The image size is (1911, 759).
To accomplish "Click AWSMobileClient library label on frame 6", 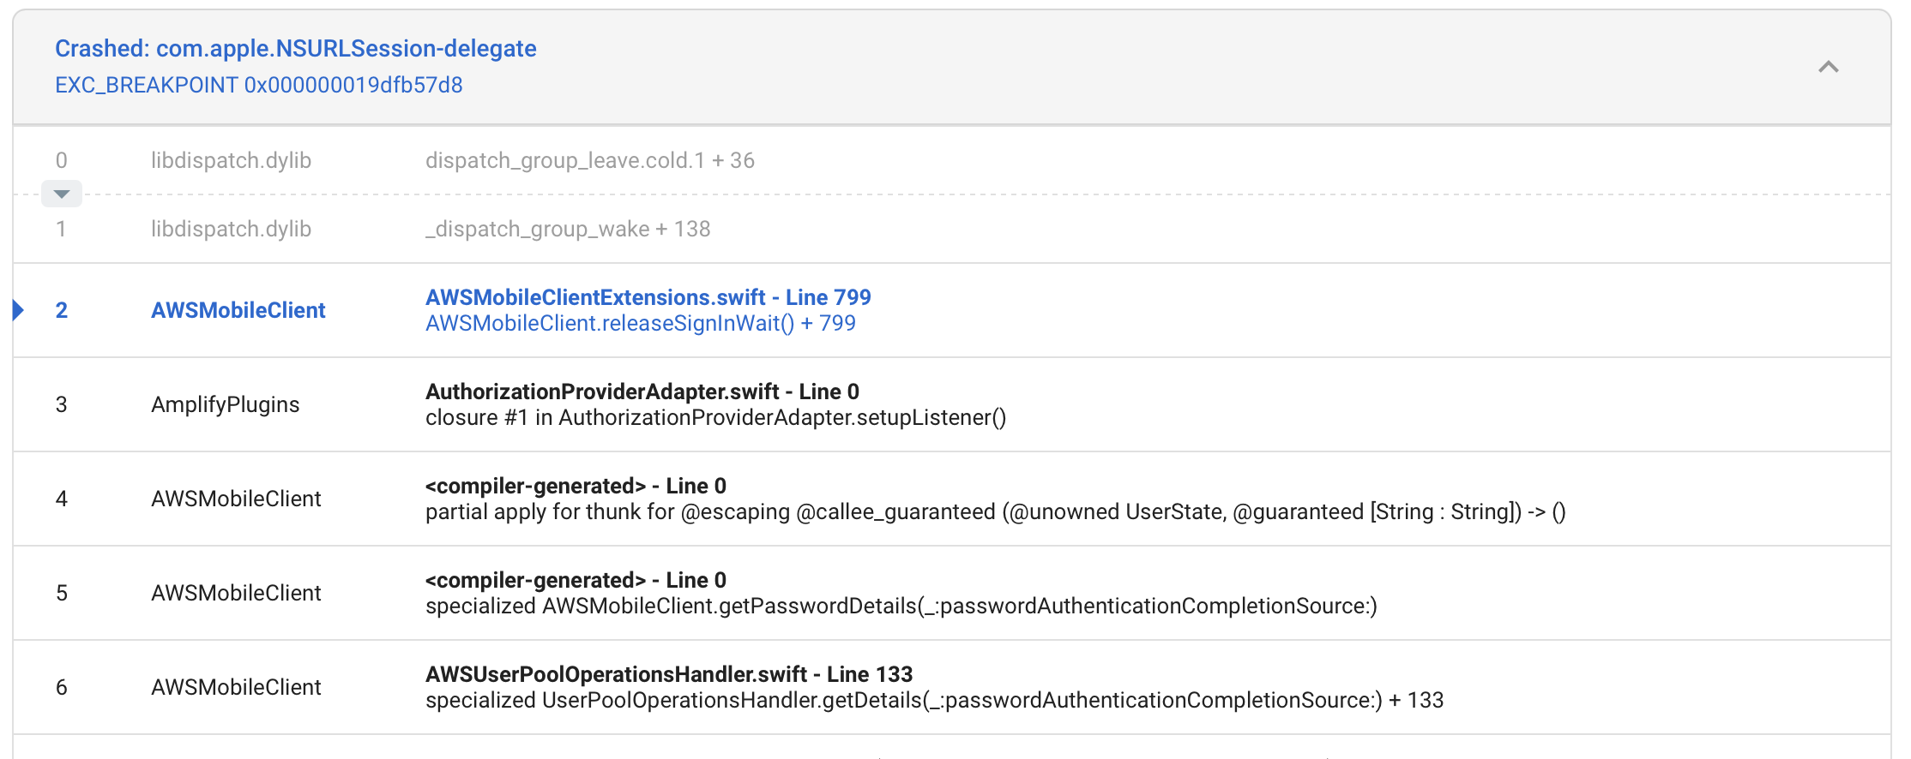I will click(x=236, y=687).
